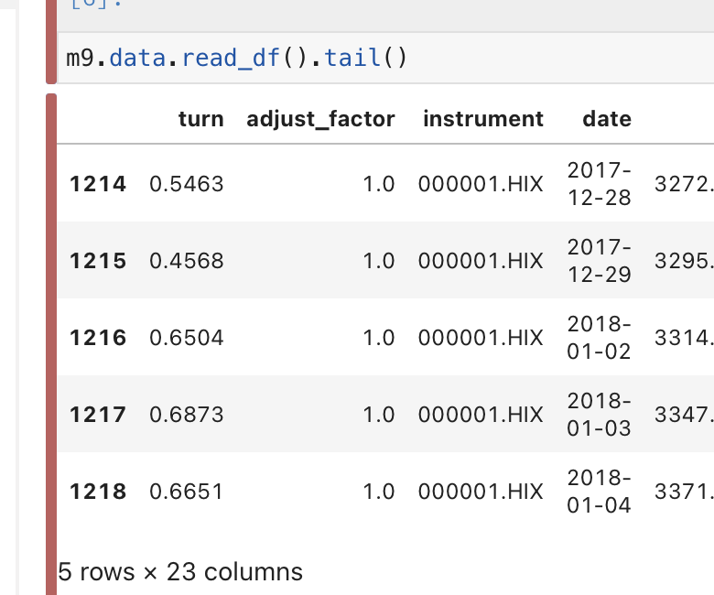
Task: Click the '5 rows × 23 columns' summary text
Action: [180, 572]
